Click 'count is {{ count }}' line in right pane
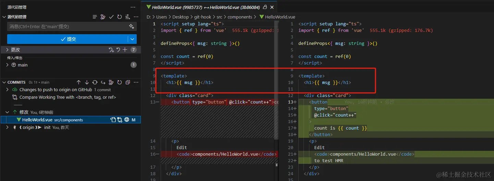Viewport: 494px width, 181px height. [x=341, y=128]
